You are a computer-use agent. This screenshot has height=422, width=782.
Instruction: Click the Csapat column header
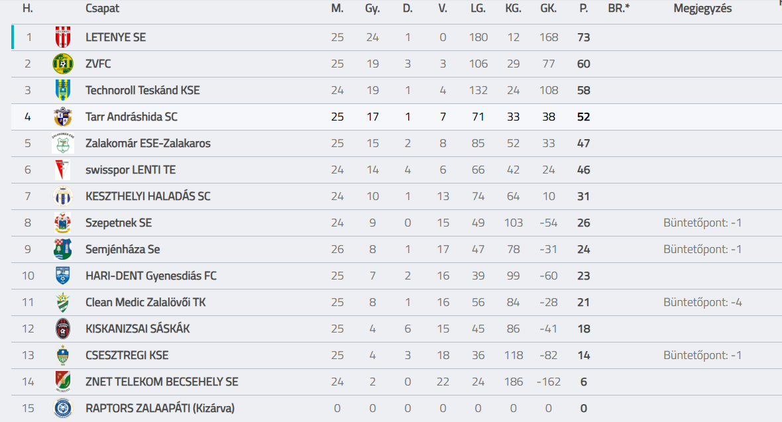[102, 9]
